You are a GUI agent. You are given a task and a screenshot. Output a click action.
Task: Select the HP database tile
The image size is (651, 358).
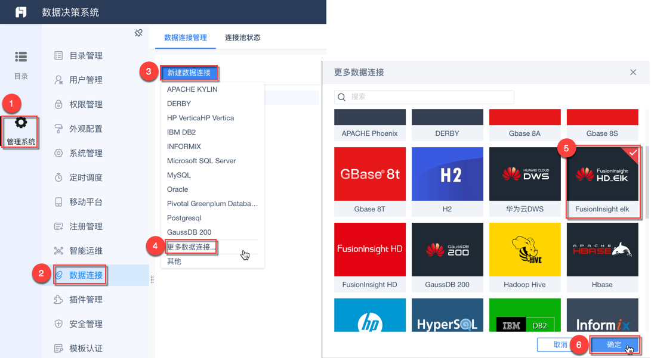[x=370, y=315]
